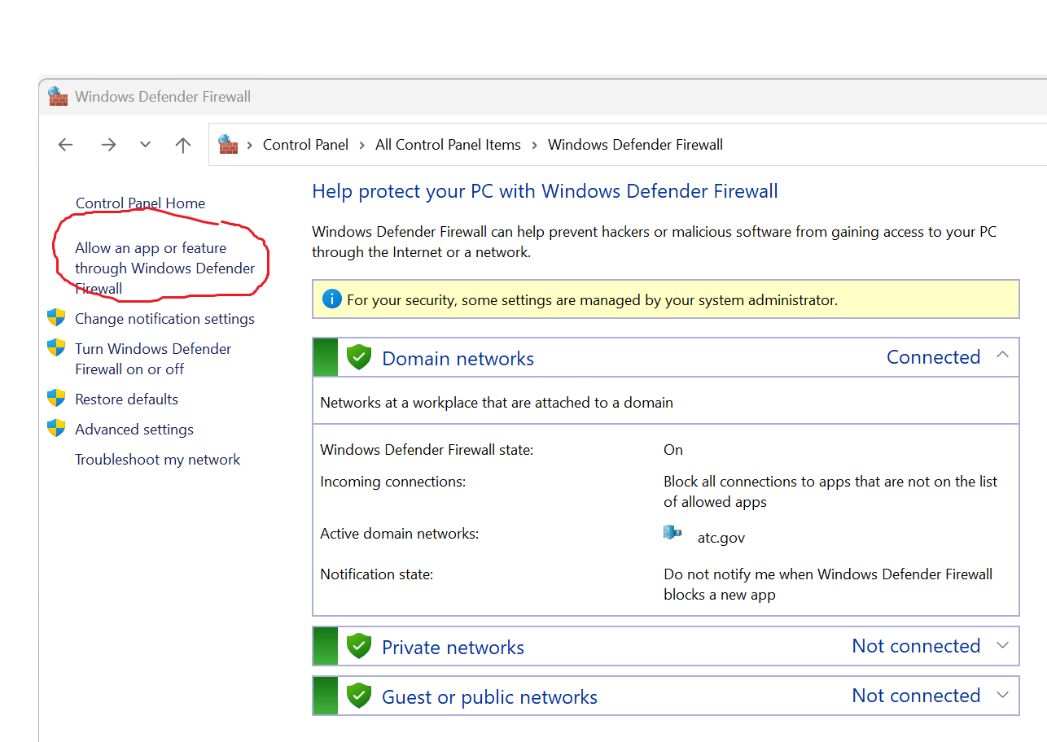Screen dimensions: 1047x742
Task: Open Turn Windows Defender Firewall on or off
Action: click(153, 359)
